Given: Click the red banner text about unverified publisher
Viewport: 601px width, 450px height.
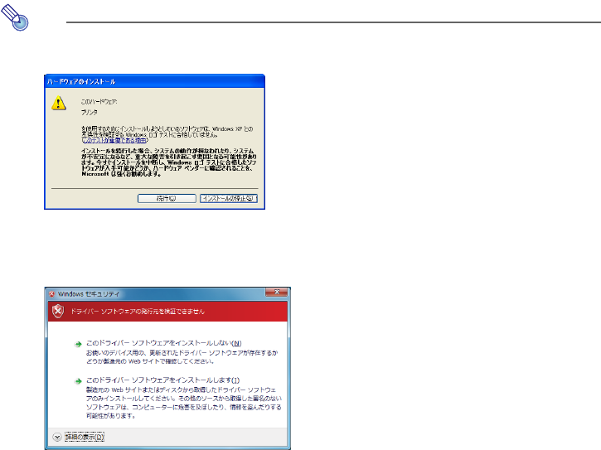Looking at the screenshot, I should click(138, 312).
